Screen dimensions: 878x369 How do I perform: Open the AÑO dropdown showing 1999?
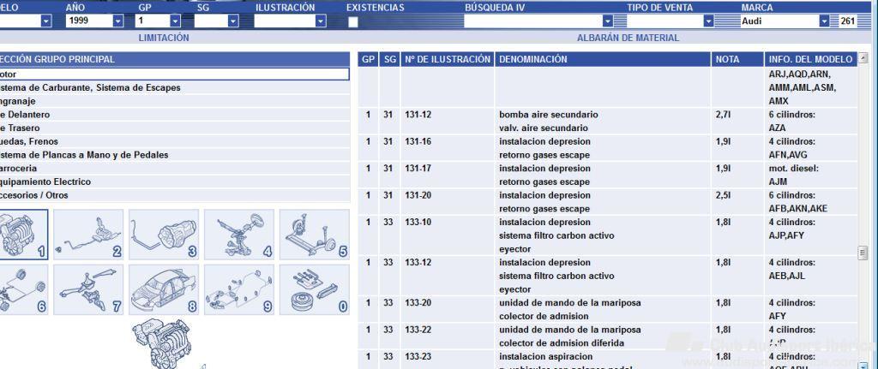tap(118, 21)
